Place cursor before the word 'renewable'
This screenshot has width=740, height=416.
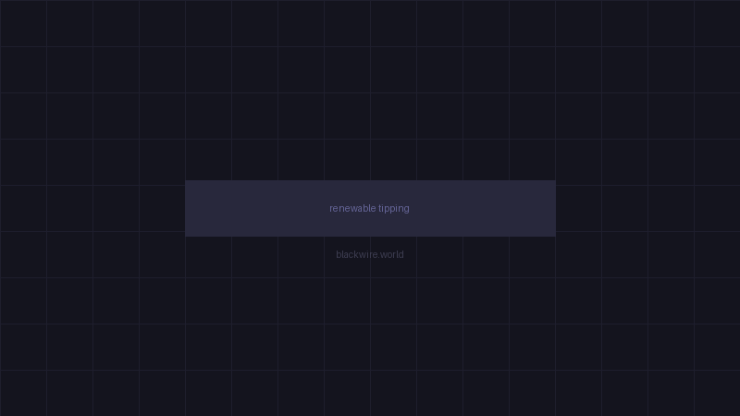point(329,208)
